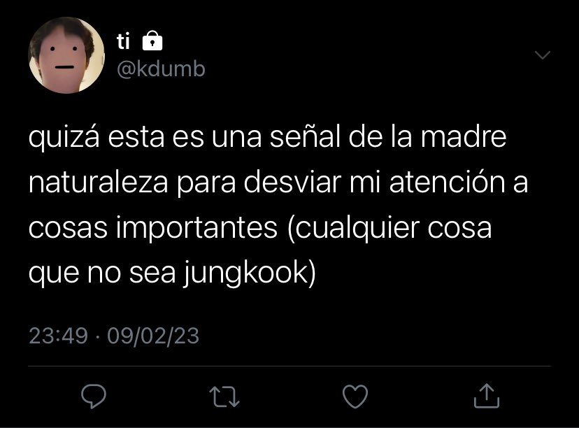Click the word 'jungkook' in the tweet

(245, 273)
